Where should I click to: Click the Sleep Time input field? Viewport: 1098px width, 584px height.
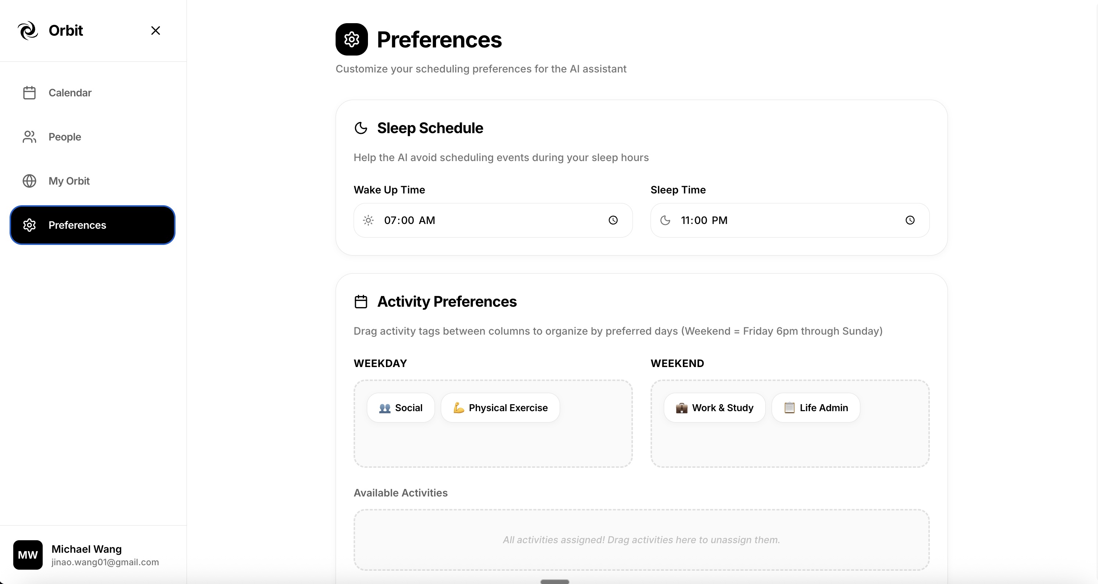pyautogui.click(x=789, y=220)
